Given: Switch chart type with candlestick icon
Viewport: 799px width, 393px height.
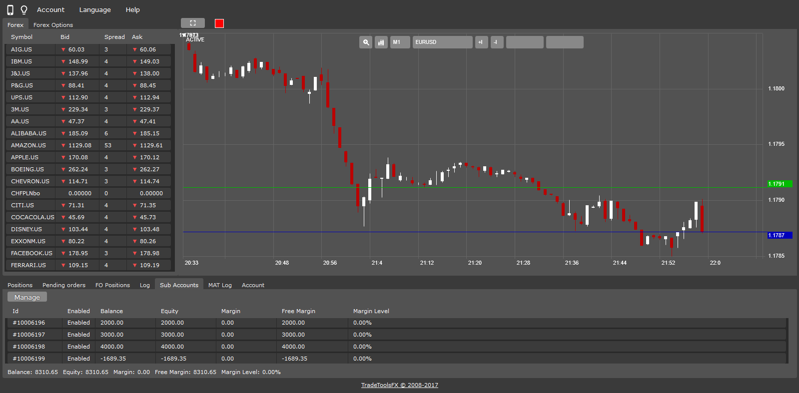Looking at the screenshot, I should (x=381, y=42).
